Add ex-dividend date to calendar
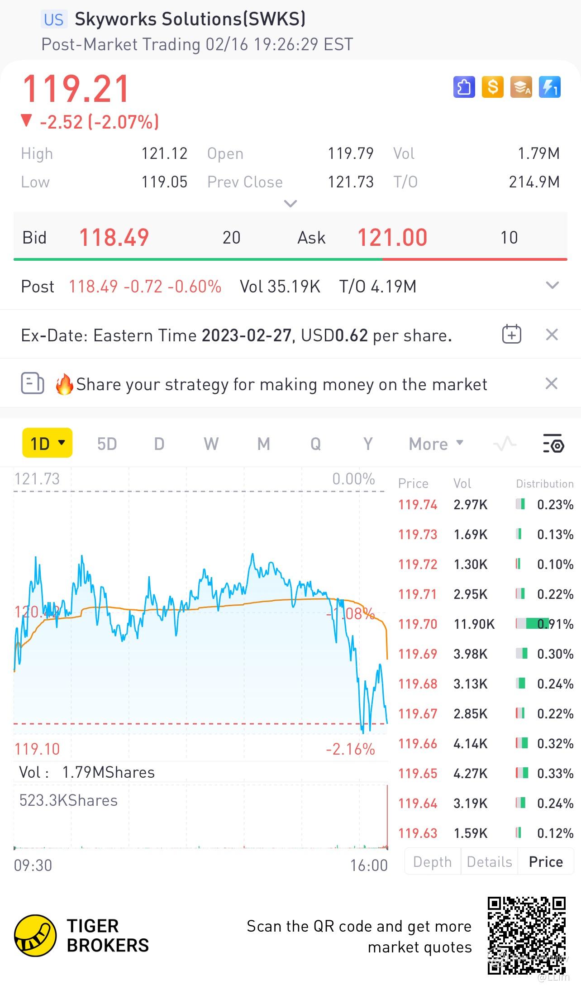581x990 pixels. point(512,335)
